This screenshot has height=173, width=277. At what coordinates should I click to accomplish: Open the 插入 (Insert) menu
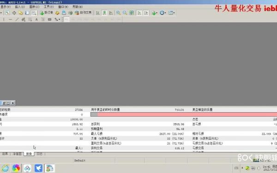(20, 7)
